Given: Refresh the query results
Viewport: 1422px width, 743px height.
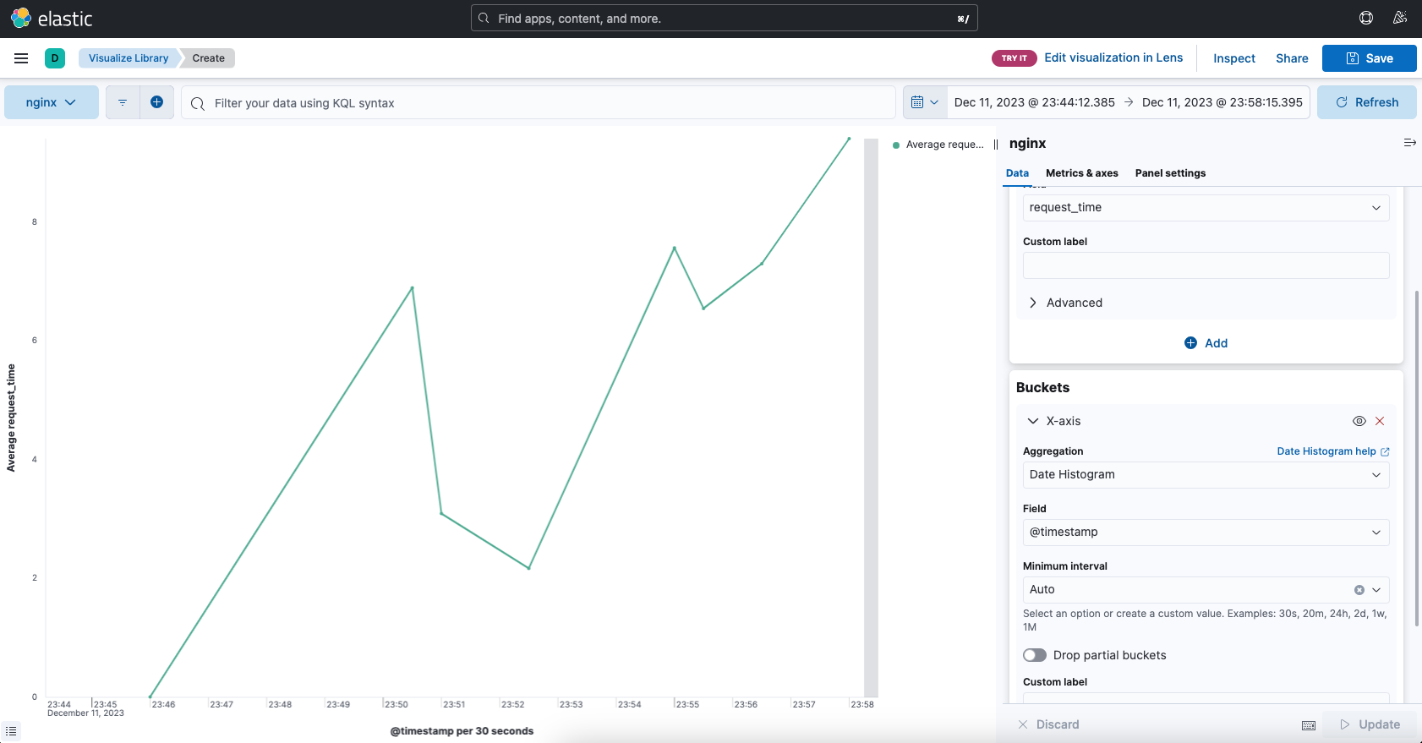Looking at the screenshot, I should tap(1367, 102).
